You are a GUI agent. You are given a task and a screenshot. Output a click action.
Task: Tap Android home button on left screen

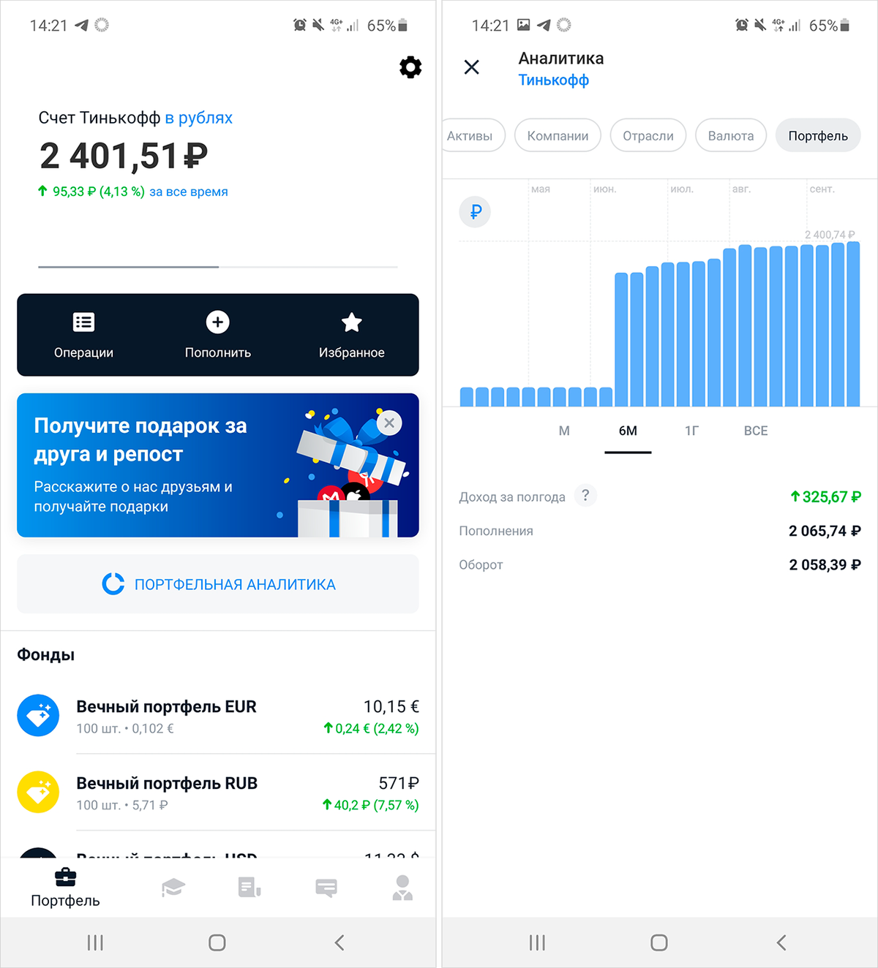(217, 942)
